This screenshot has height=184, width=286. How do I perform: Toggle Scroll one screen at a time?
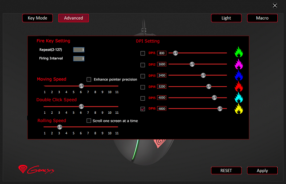tap(89, 121)
